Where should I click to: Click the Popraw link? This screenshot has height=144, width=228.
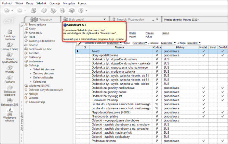[150, 33]
